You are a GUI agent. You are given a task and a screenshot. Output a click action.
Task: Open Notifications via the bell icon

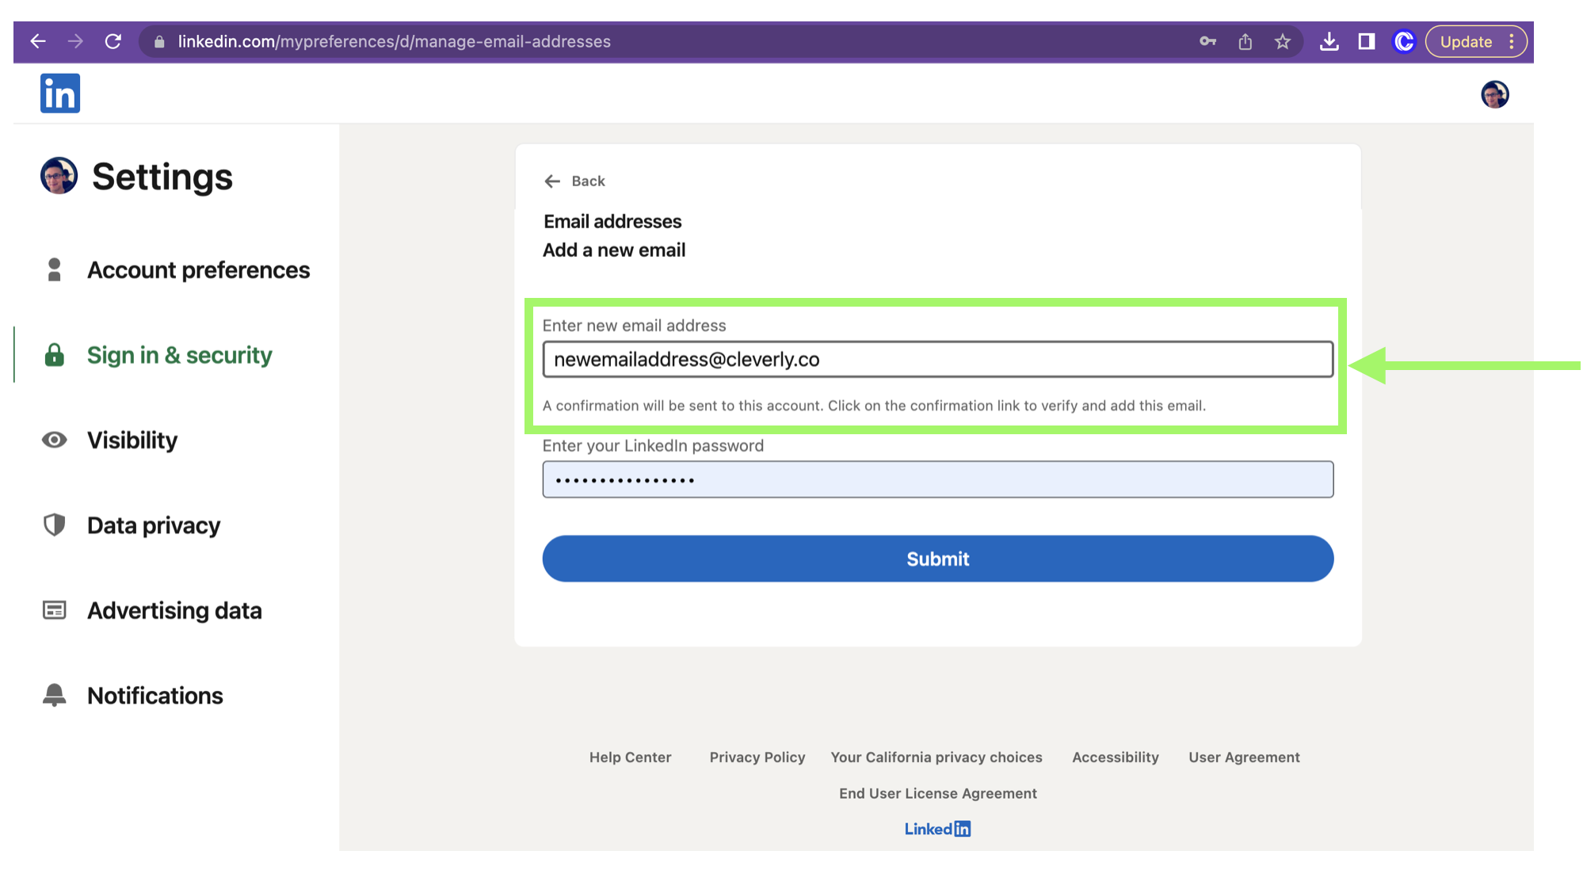(x=53, y=695)
